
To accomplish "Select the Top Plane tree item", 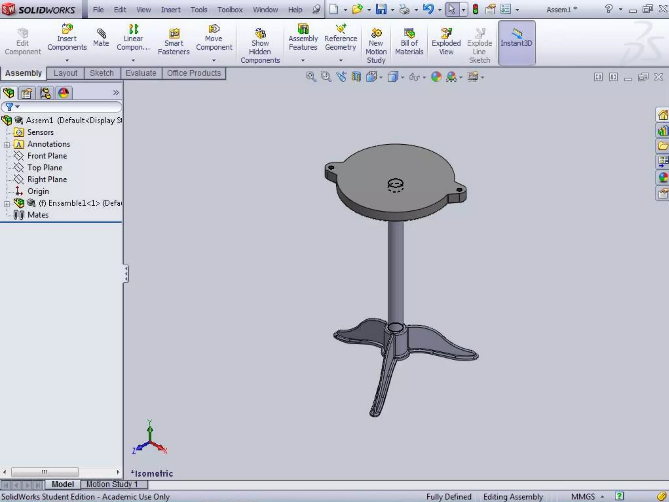I will (45, 168).
